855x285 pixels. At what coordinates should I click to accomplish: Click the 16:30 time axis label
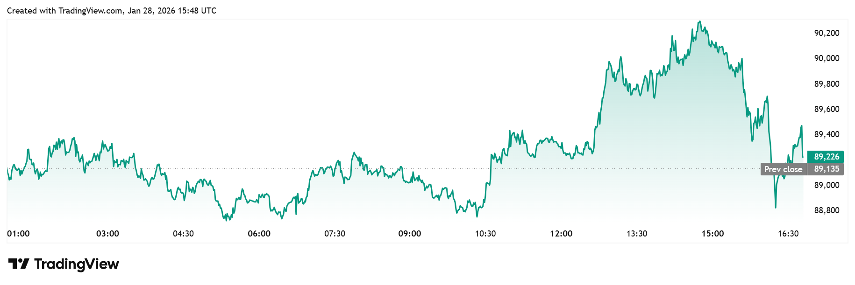pyautogui.click(x=788, y=234)
